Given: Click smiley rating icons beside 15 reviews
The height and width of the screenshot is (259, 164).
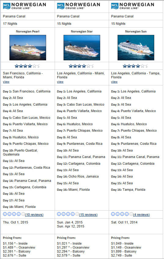Looking at the screenshot, I should 68,214.
